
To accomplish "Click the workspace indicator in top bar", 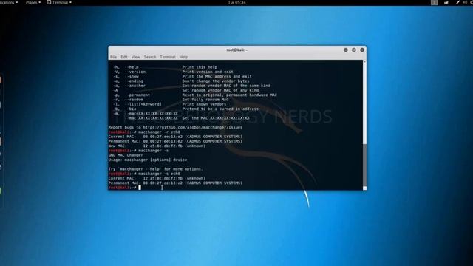I will (435, 2).
